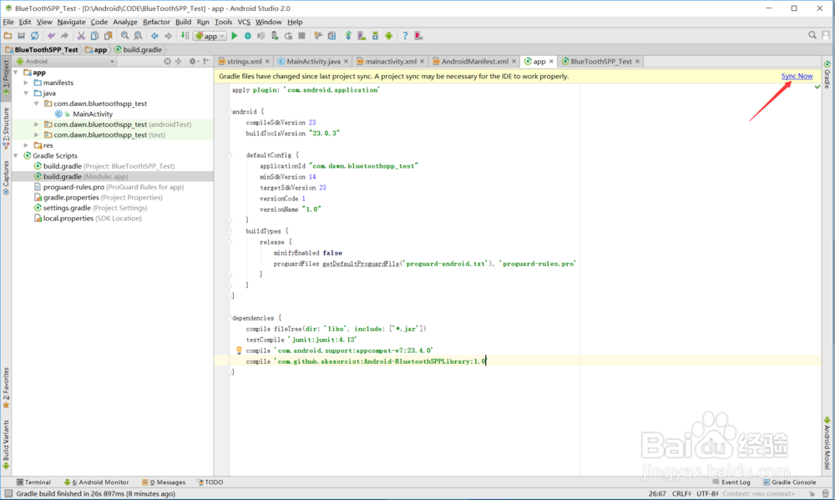Viewport: 835px width, 500px height.
Task: Click the gray Stop square icon
Action: [x=302, y=36]
